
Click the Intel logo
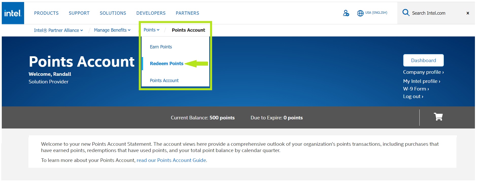(x=13, y=13)
